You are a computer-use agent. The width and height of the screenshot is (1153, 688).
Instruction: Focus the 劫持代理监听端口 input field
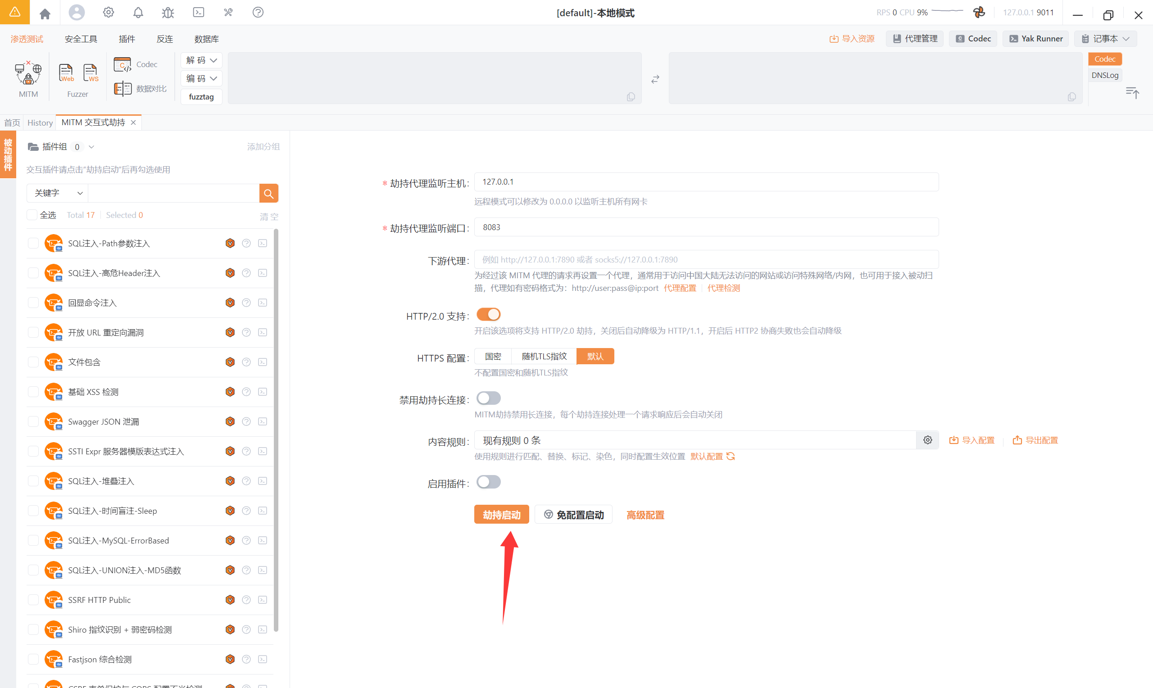(707, 227)
